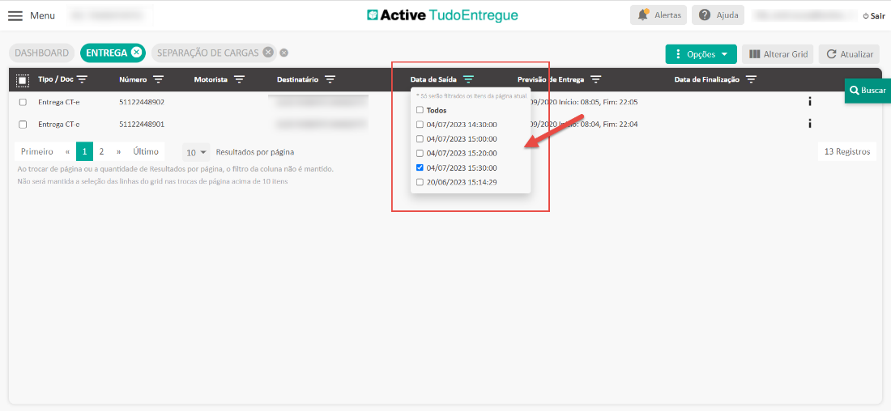Open results per page dropdown showing 10
This screenshot has width=891, height=411.
196,152
